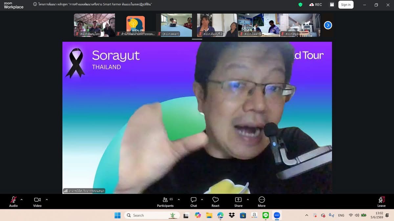The height and width of the screenshot is (221, 394).
Task: Open Wi-Fi network settings in tray
Action: [x=351, y=215]
